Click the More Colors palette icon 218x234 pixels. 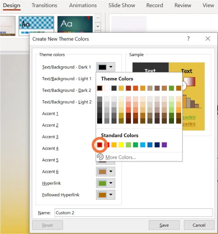(100, 157)
